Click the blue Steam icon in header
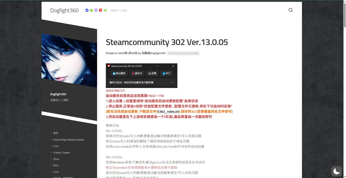This screenshot has width=346, height=178. coord(87,10)
